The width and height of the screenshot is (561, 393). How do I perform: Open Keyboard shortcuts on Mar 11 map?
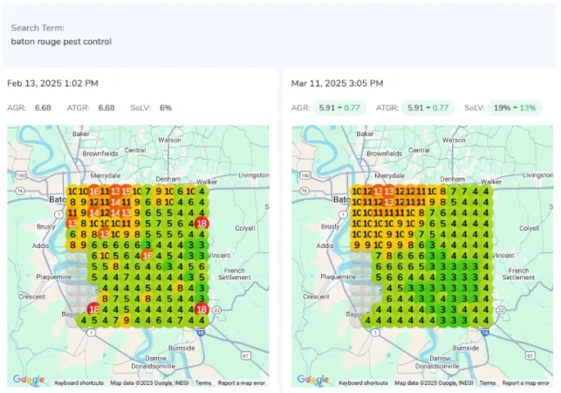pos(365,383)
